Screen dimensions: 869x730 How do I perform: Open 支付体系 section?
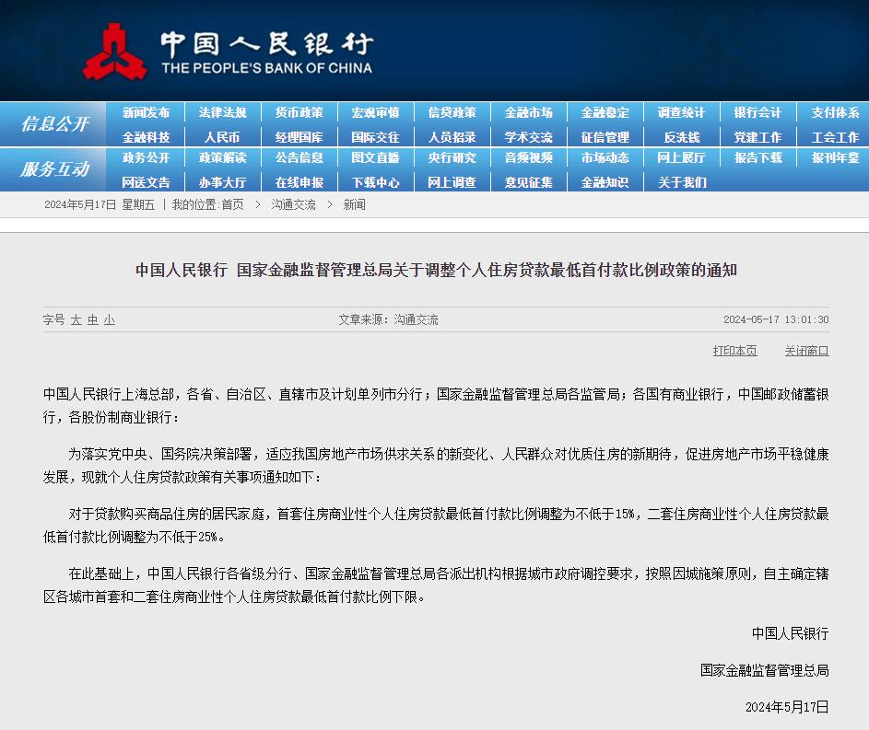(835, 112)
